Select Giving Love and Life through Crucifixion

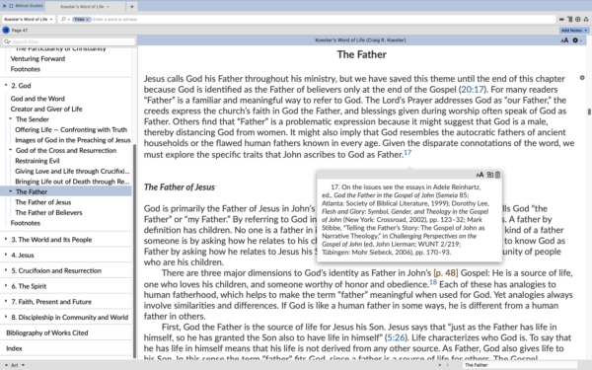pos(72,171)
